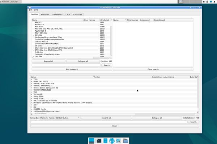Focus the families search input field
This screenshot has width=217, height=144.
(66, 65)
